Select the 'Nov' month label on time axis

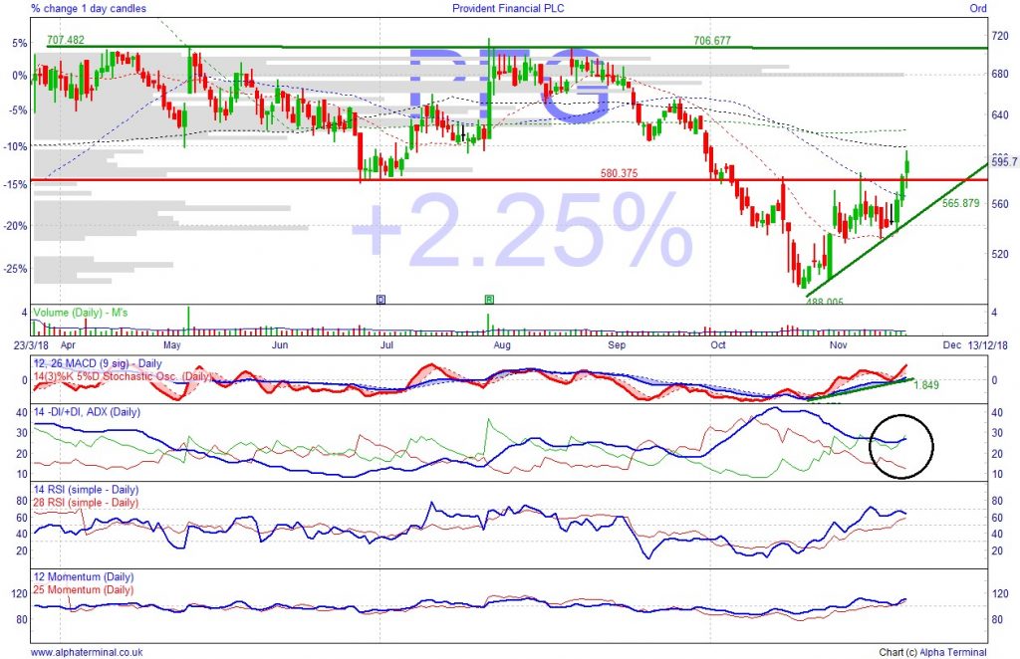838,345
